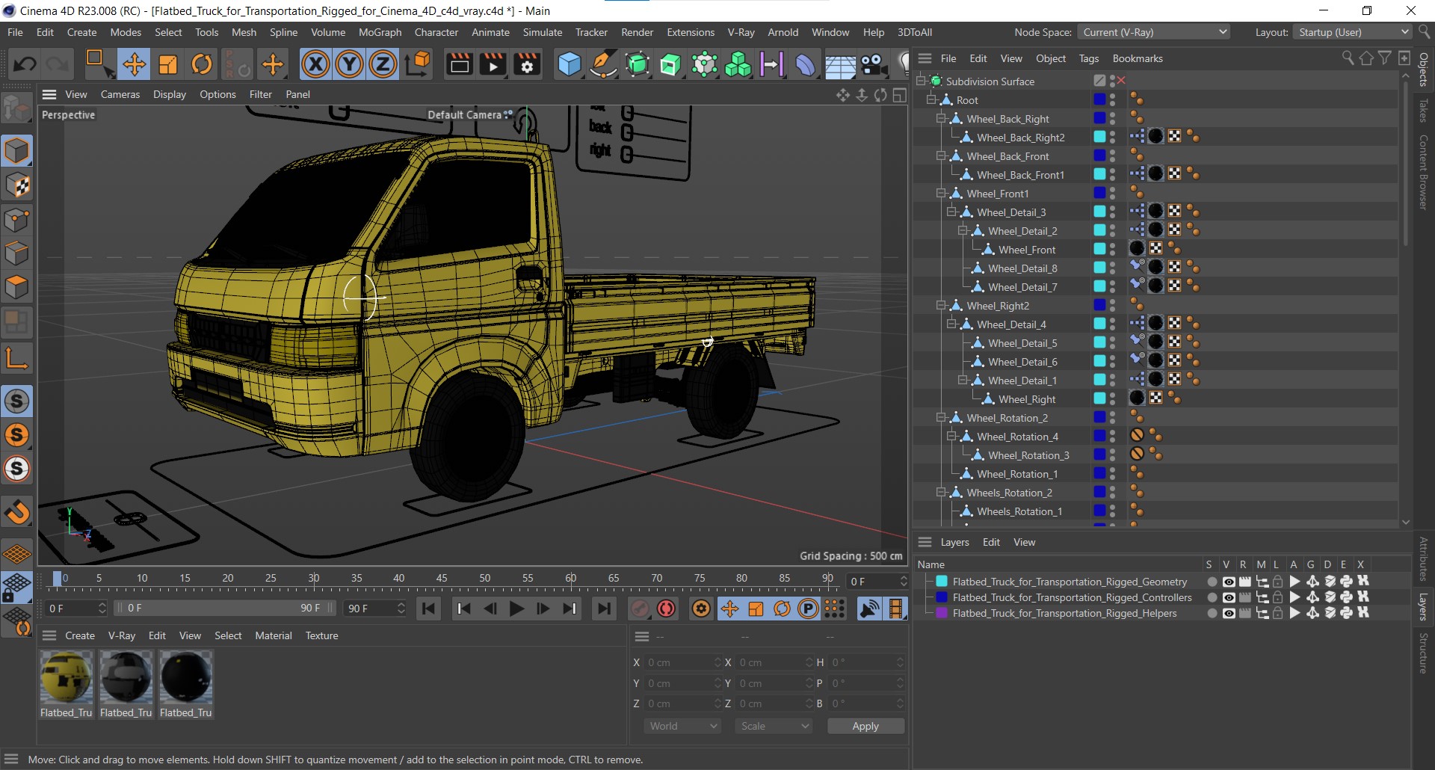Switch to Polygons mode
The width and height of the screenshot is (1435, 770).
pos(16,287)
